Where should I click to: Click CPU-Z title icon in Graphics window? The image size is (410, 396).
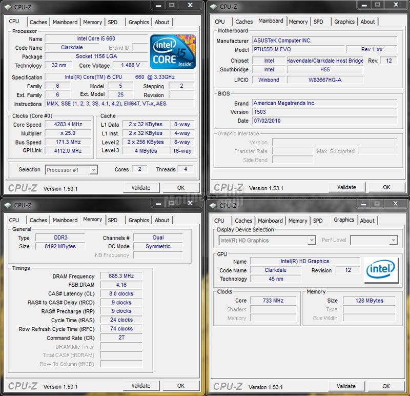[213, 206]
